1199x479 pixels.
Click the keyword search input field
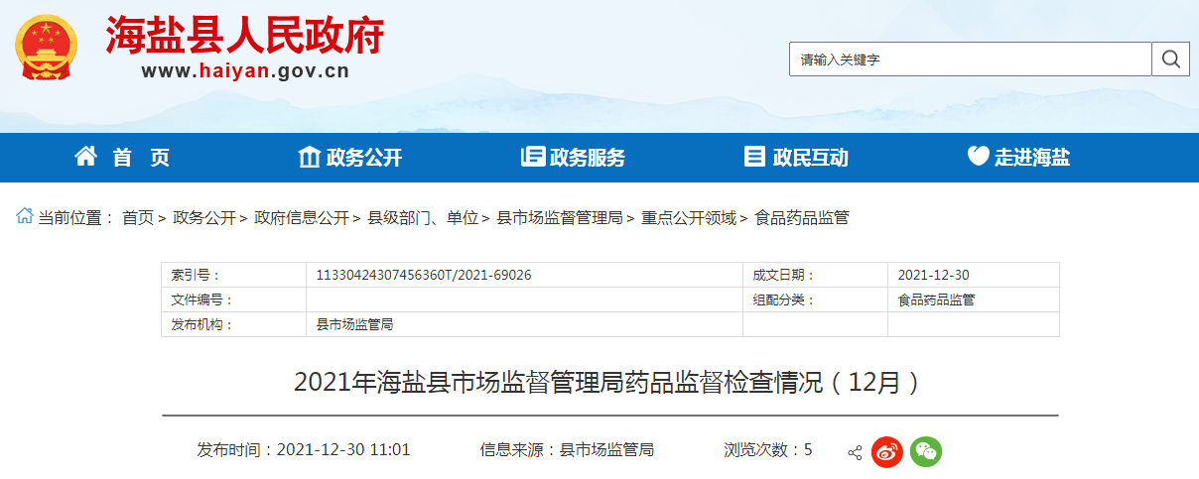(x=971, y=60)
